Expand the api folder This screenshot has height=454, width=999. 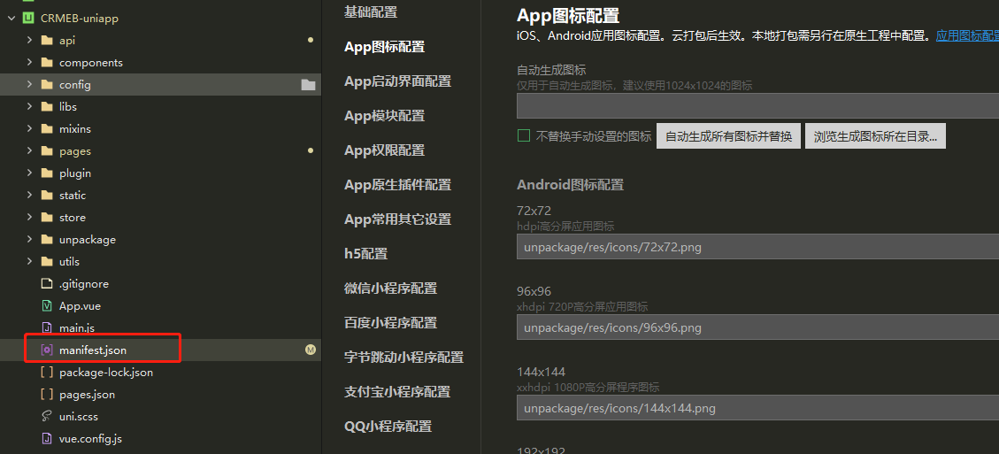pyautogui.click(x=29, y=40)
